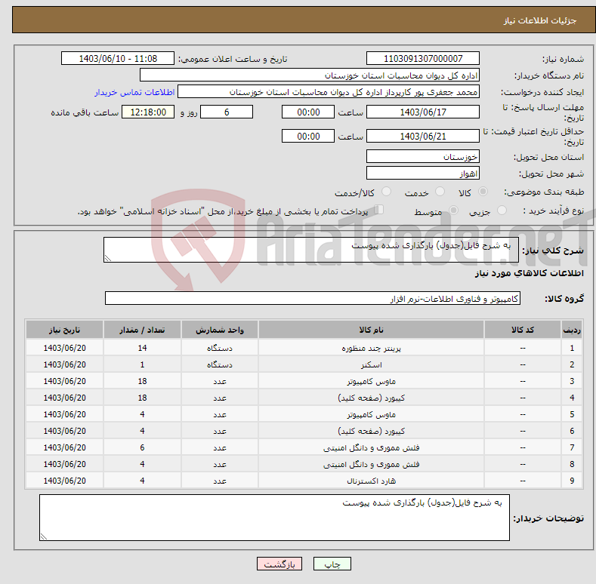Click the نام کالا column header
Viewport: 596px width, 584px height.
point(371,330)
